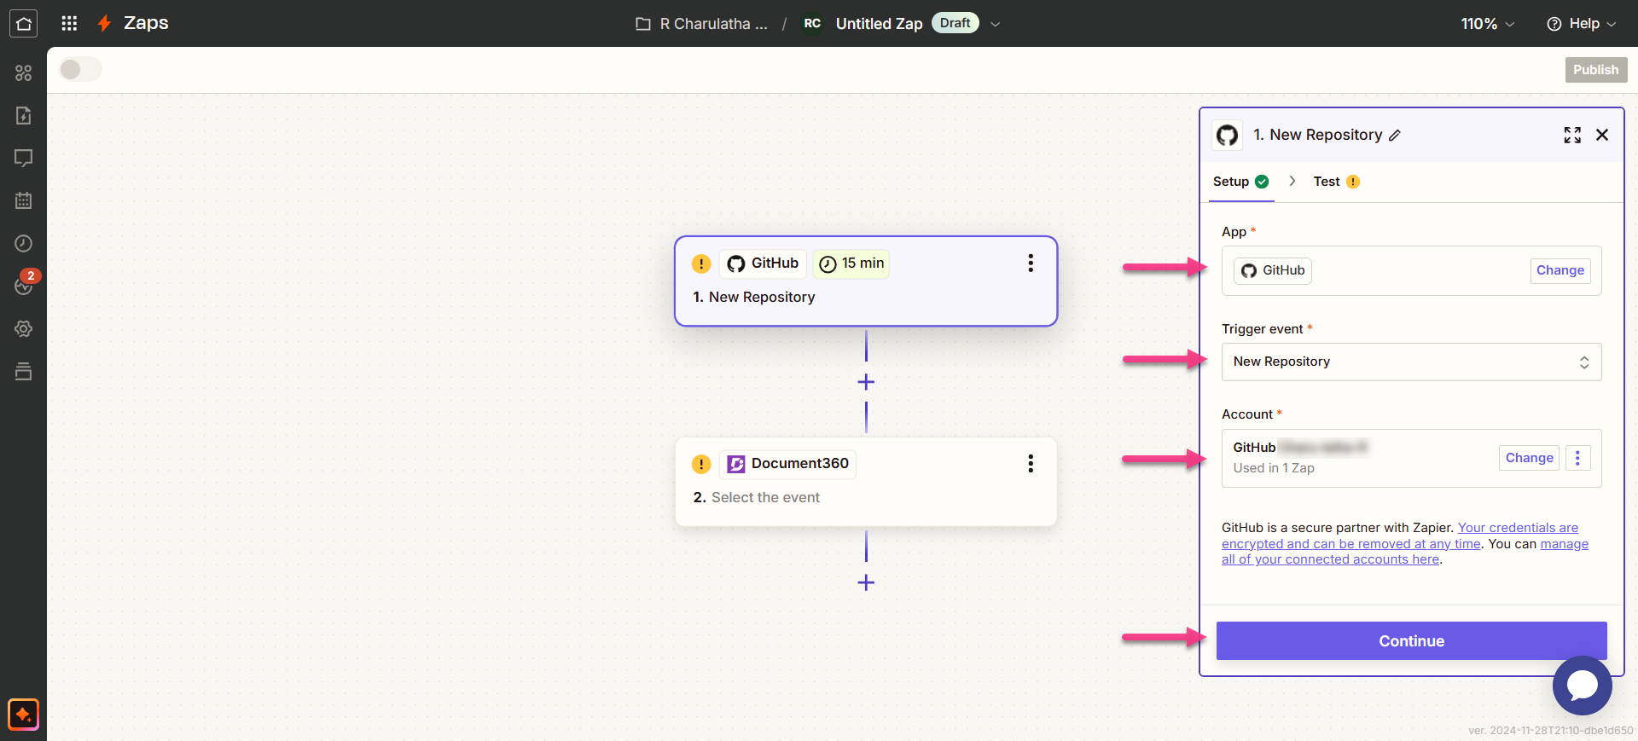Change the selected GitHub app

pyautogui.click(x=1560, y=270)
